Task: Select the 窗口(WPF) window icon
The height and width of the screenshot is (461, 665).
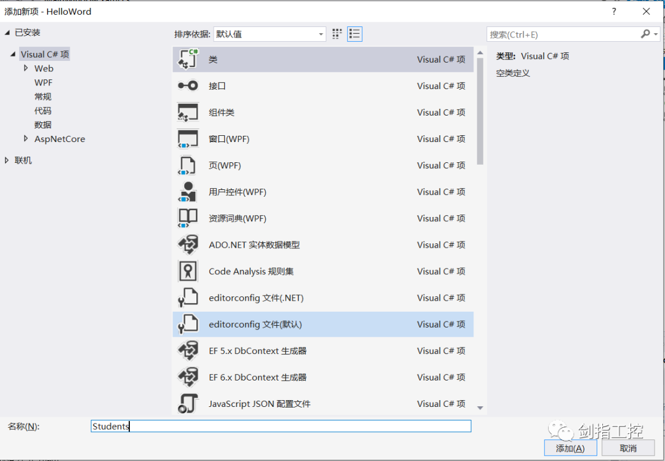Action: (188, 139)
